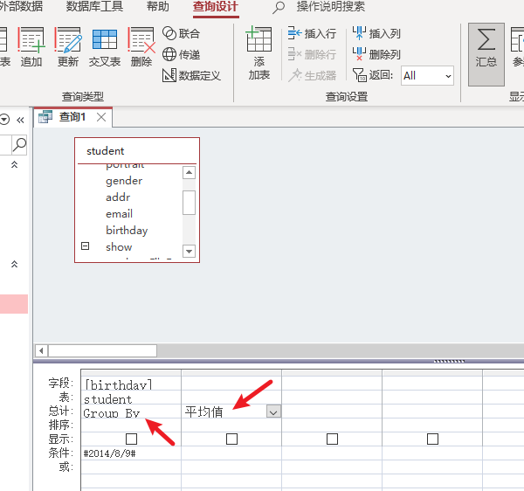
Task: Click the student table title bar
Action: point(137,151)
